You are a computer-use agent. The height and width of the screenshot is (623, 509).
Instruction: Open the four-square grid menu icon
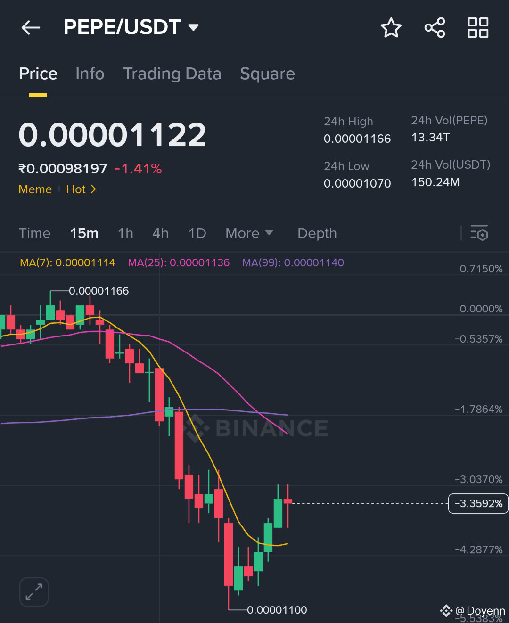click(478, 27)
